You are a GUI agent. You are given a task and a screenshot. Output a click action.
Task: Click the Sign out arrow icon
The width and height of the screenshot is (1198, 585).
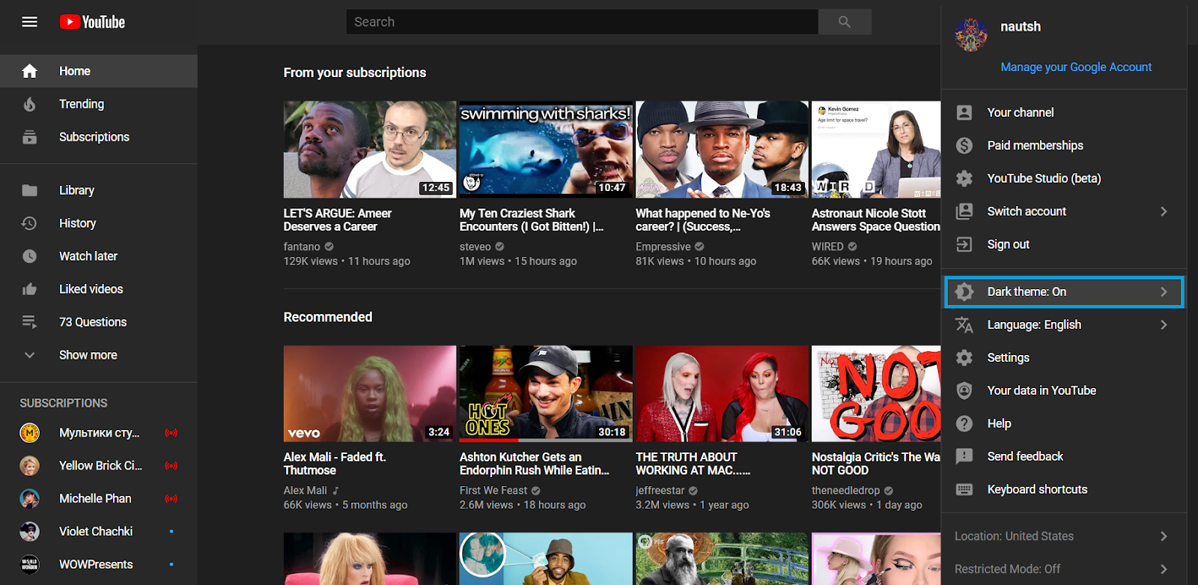[x=964, y=244]
